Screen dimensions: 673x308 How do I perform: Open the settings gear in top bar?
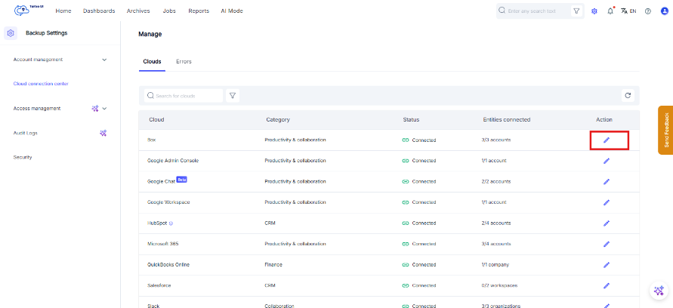(x=594, y=11)
